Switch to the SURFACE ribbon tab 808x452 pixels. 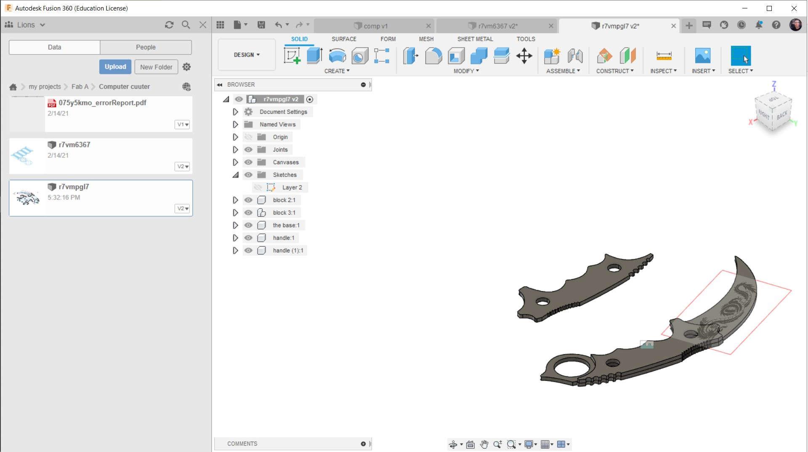(343, 39)
